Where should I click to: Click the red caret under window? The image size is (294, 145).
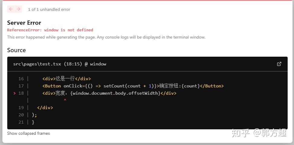coord(65,100)
